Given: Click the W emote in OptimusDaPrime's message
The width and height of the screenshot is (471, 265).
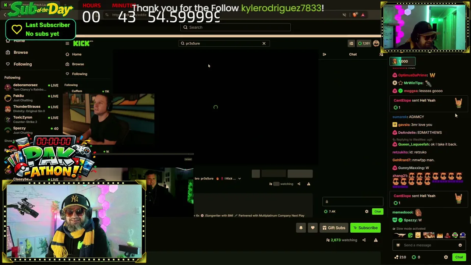Looking at the screenshot, I should click(432, 75).
